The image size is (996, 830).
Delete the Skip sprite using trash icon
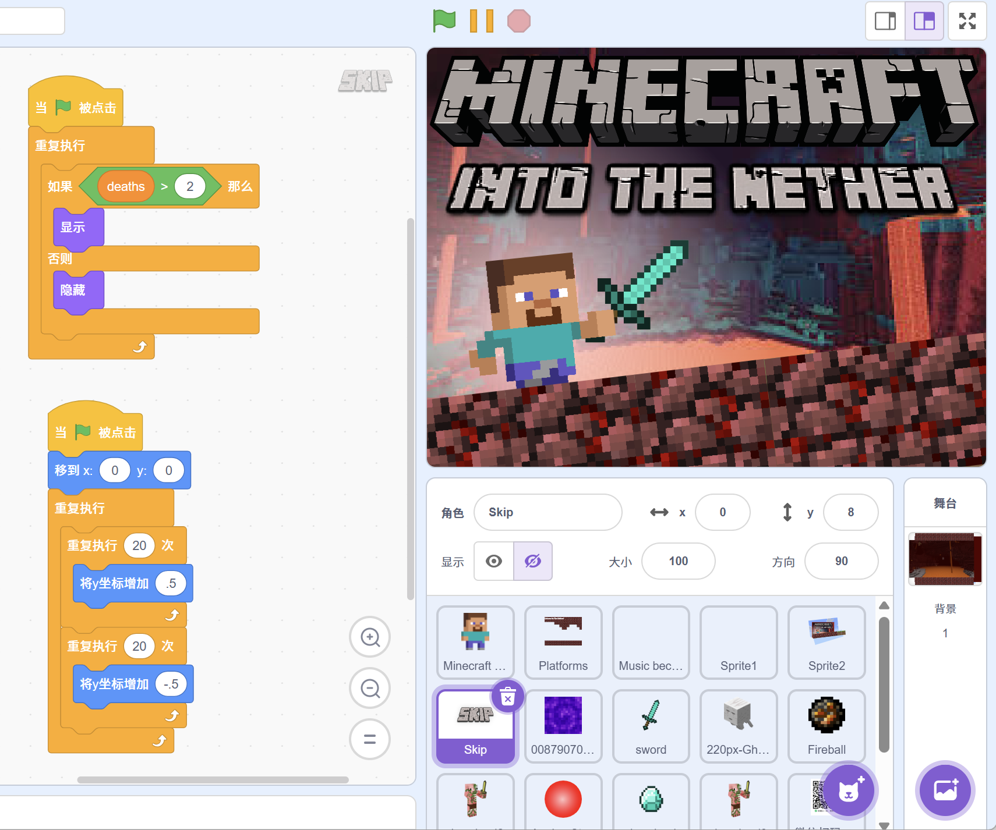click(x=508, y=696)
